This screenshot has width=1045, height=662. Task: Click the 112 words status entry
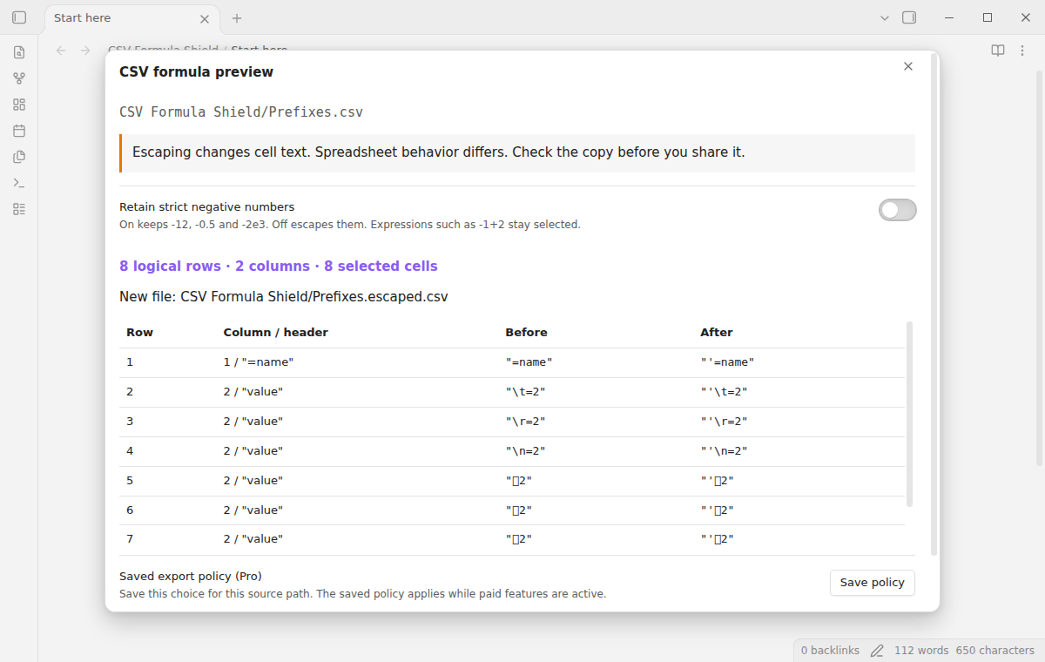point(921,651)
